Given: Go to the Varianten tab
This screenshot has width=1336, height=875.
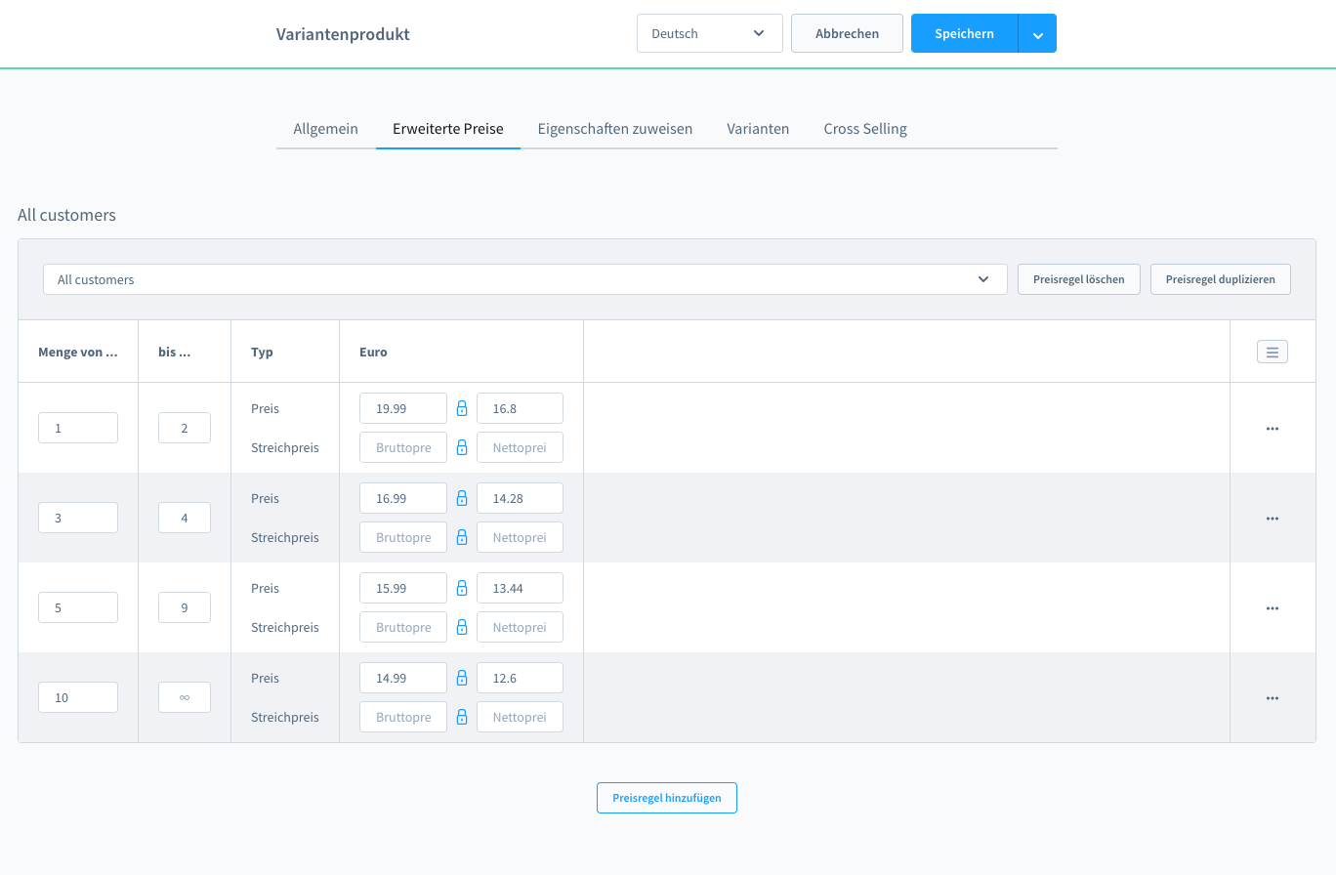Looking at the screenshot, I should tap(758, 129).
